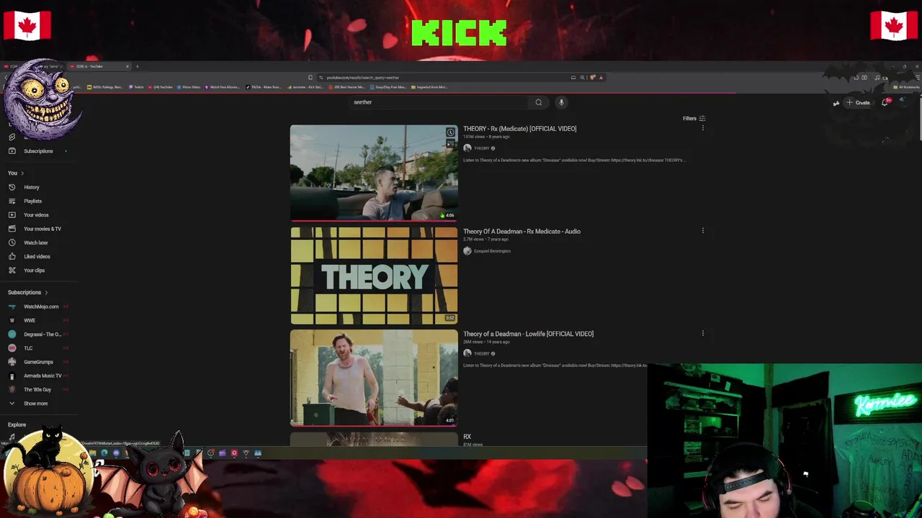922x518 pixels.
Task: Open the Filters panel for search results
Action: tap(694, 119)
